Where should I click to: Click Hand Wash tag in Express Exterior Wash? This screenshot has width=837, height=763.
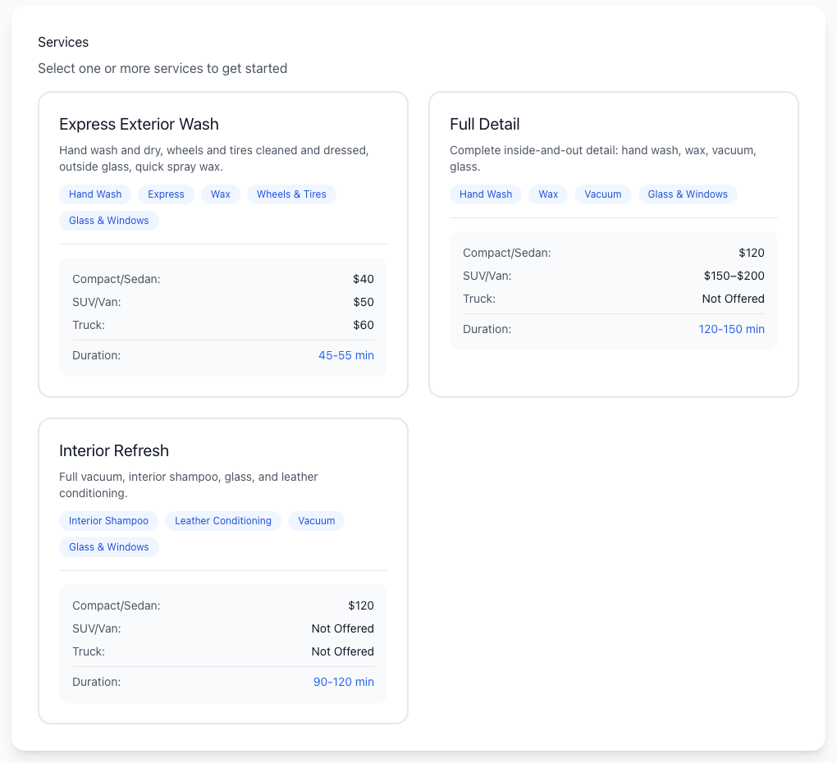(95, 194)
